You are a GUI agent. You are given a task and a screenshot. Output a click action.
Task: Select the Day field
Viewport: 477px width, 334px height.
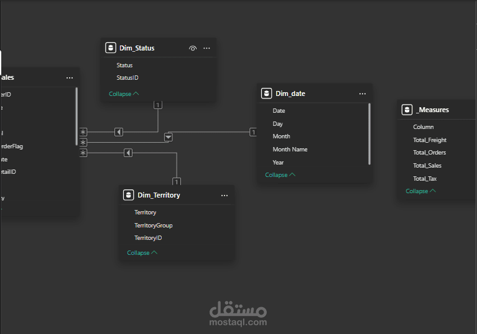tap(277, 124)
